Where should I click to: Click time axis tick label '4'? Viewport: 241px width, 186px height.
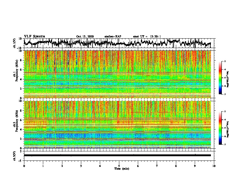coord(100,166)
